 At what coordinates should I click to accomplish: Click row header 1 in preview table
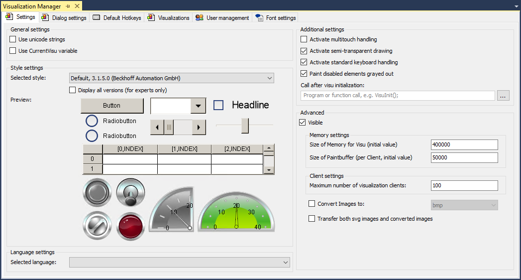coord(93,169)
